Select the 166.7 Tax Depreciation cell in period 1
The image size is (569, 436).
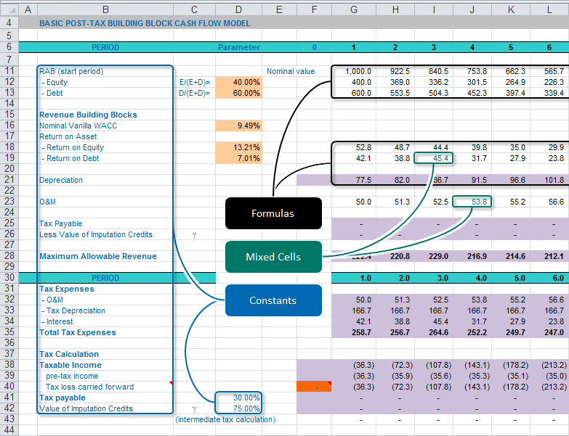pyautogui.click(x=354, y=310)
